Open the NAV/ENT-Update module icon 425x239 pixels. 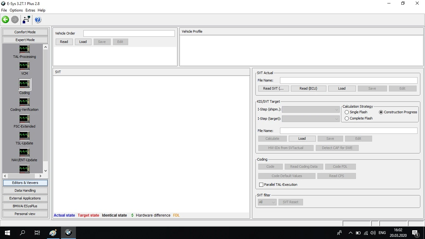tap(24, 152)
